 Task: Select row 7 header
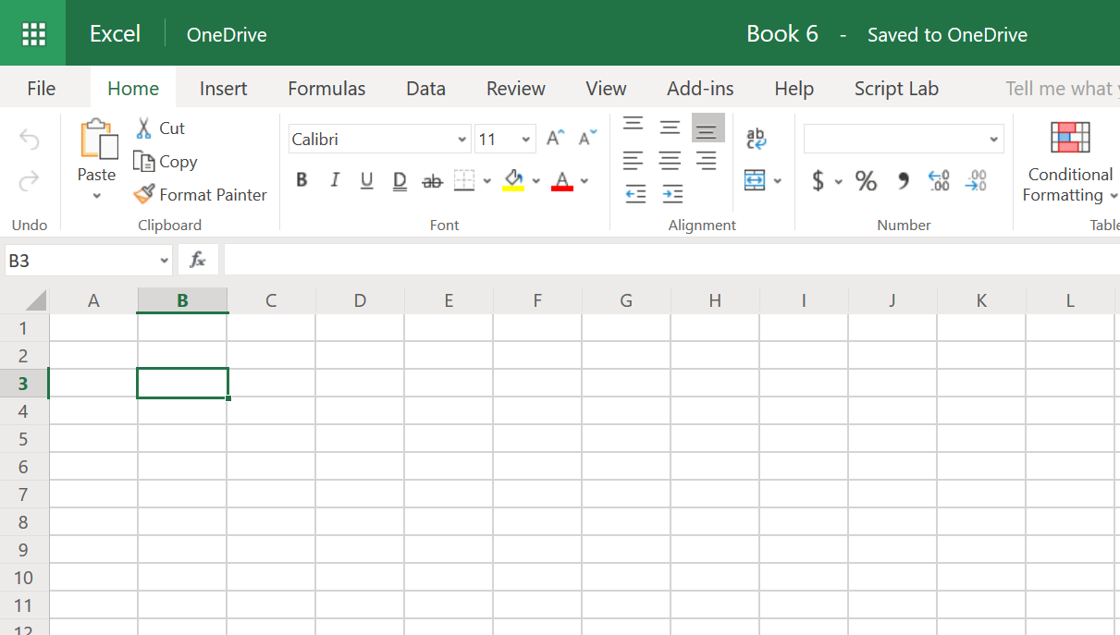pos(24,495)
